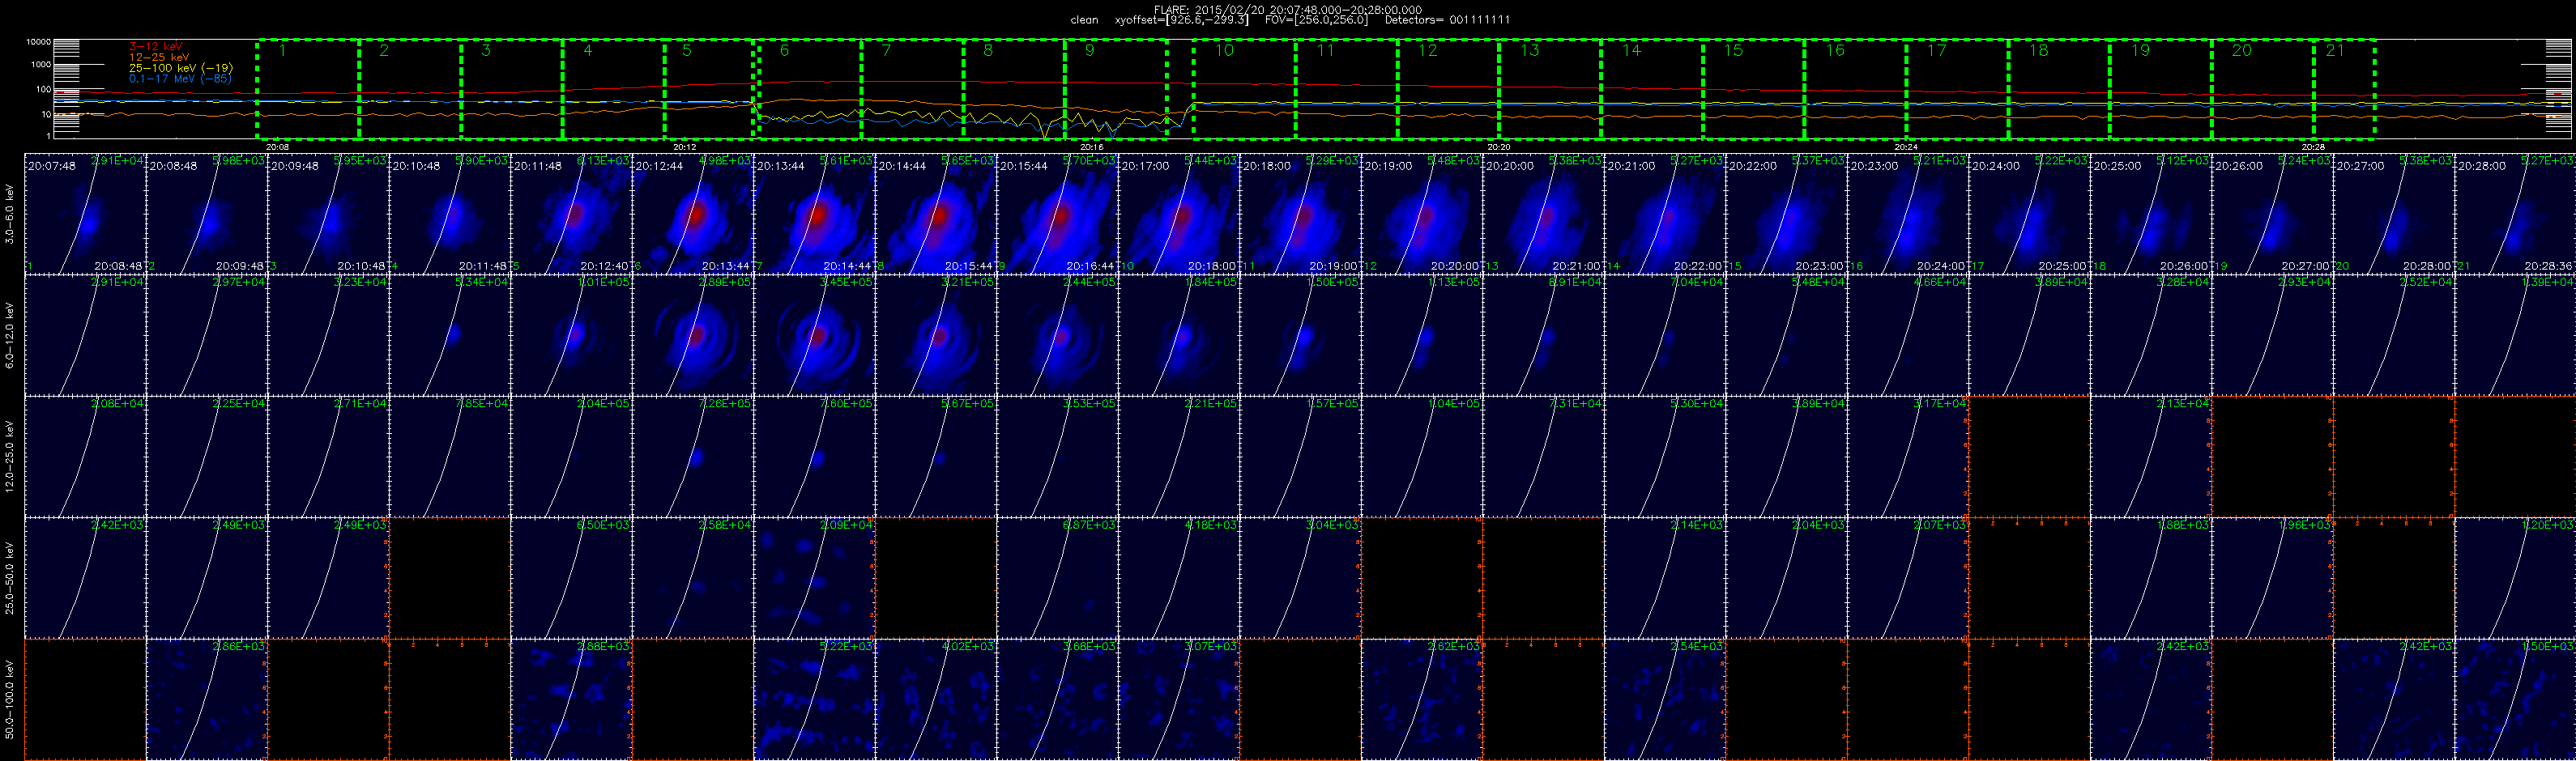Viewport: 2576px width, 761px height.
Task: Click the 20:20 tick label on time axis
Action: coord(1499,147)
